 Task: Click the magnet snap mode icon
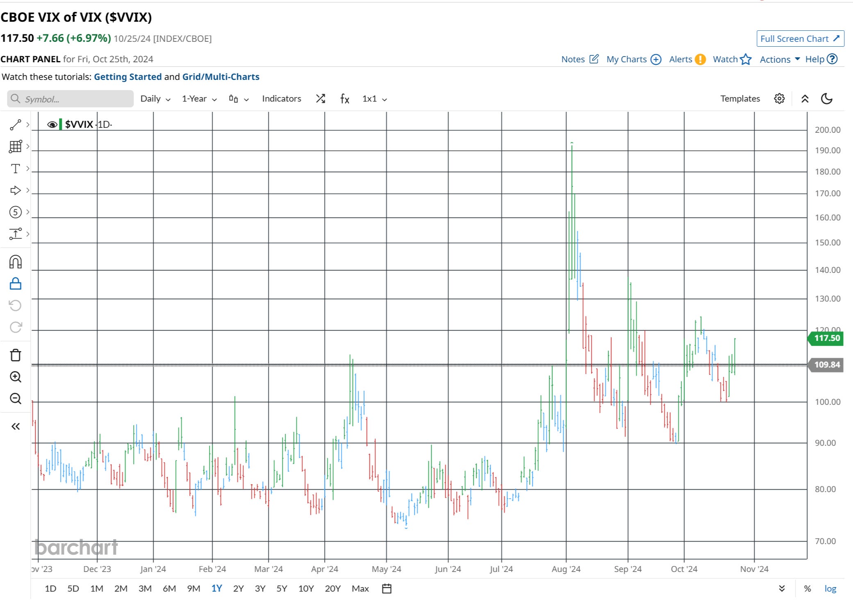coord(16,262)
